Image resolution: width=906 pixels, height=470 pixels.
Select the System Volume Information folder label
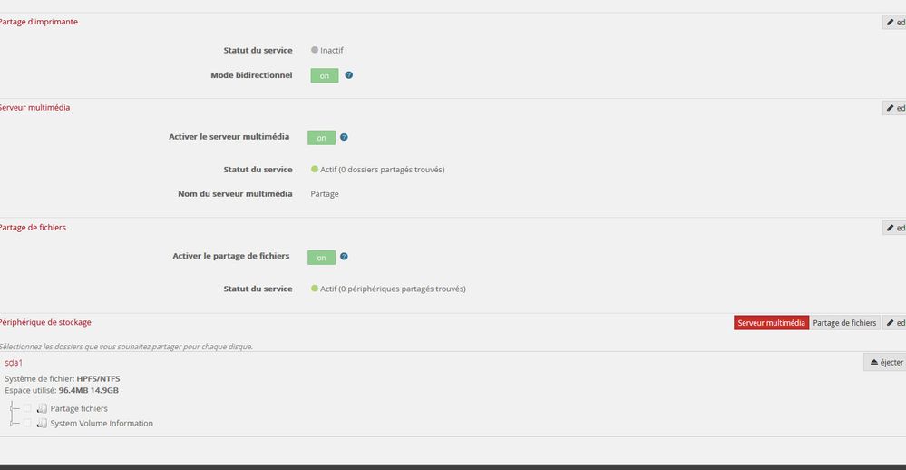tap(102, 424)
